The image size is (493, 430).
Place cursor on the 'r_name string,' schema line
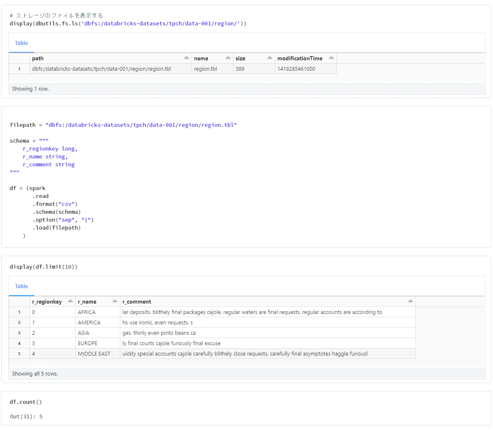click(45, 157)
